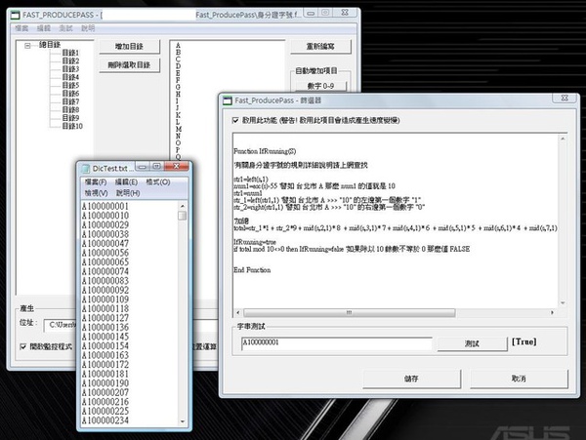Open 說明(H) menu in Notepad
The width and height of the screenshot is (586, 440).
click(x=128, y=193)
